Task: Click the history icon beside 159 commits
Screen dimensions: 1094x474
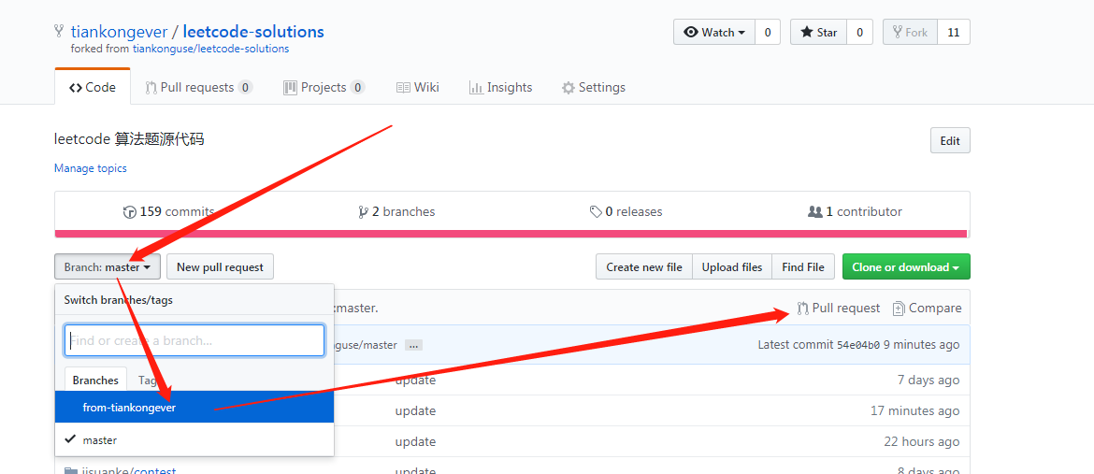Action: (x=129, y=212)
